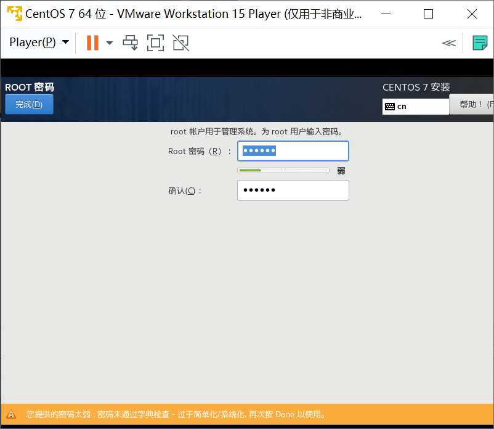This screenshot has height=429, width=494.
Task: Open the Player(P) menu
Action: coord(38,43)
